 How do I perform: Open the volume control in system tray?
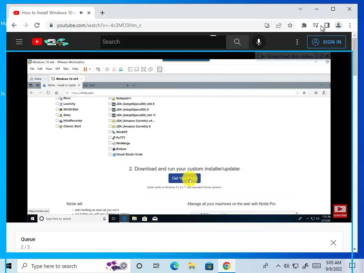click(287, 266)
